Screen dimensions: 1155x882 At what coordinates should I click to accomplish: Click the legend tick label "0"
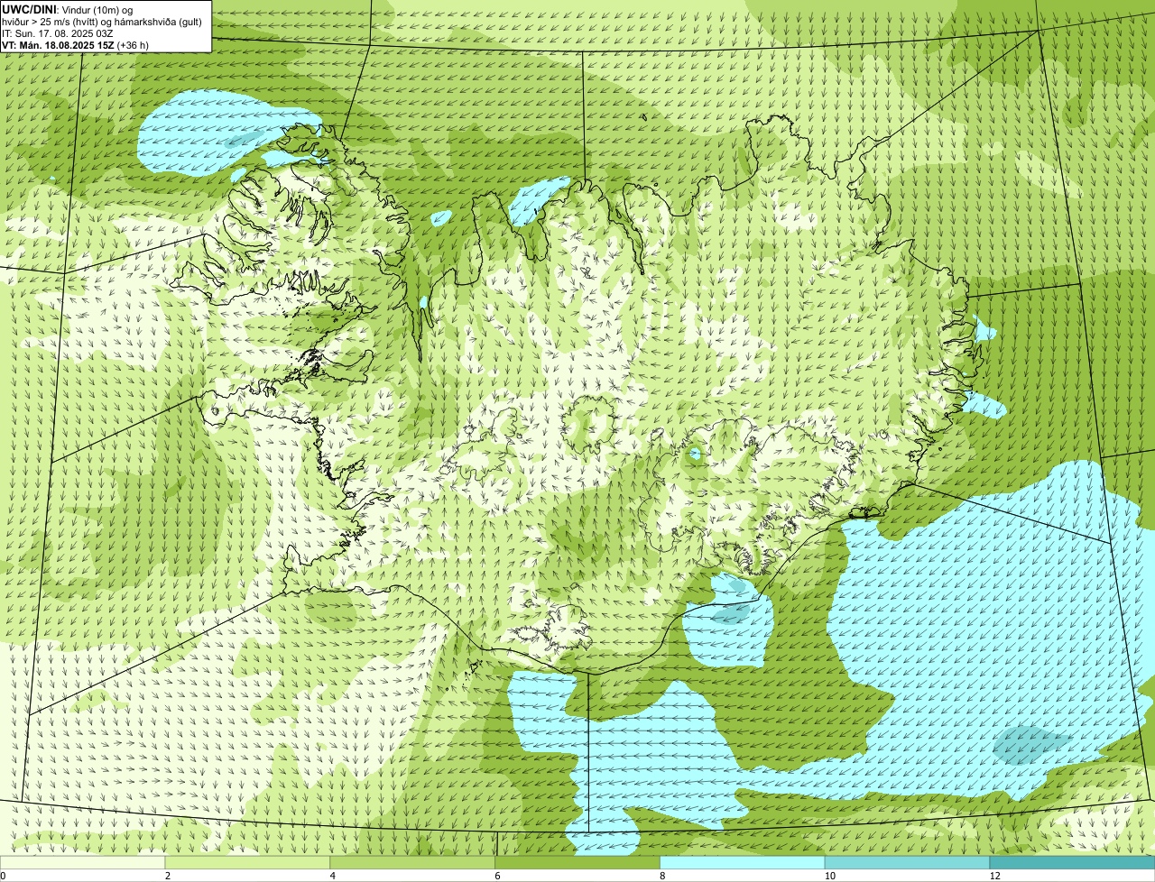[x=3, y=876]
